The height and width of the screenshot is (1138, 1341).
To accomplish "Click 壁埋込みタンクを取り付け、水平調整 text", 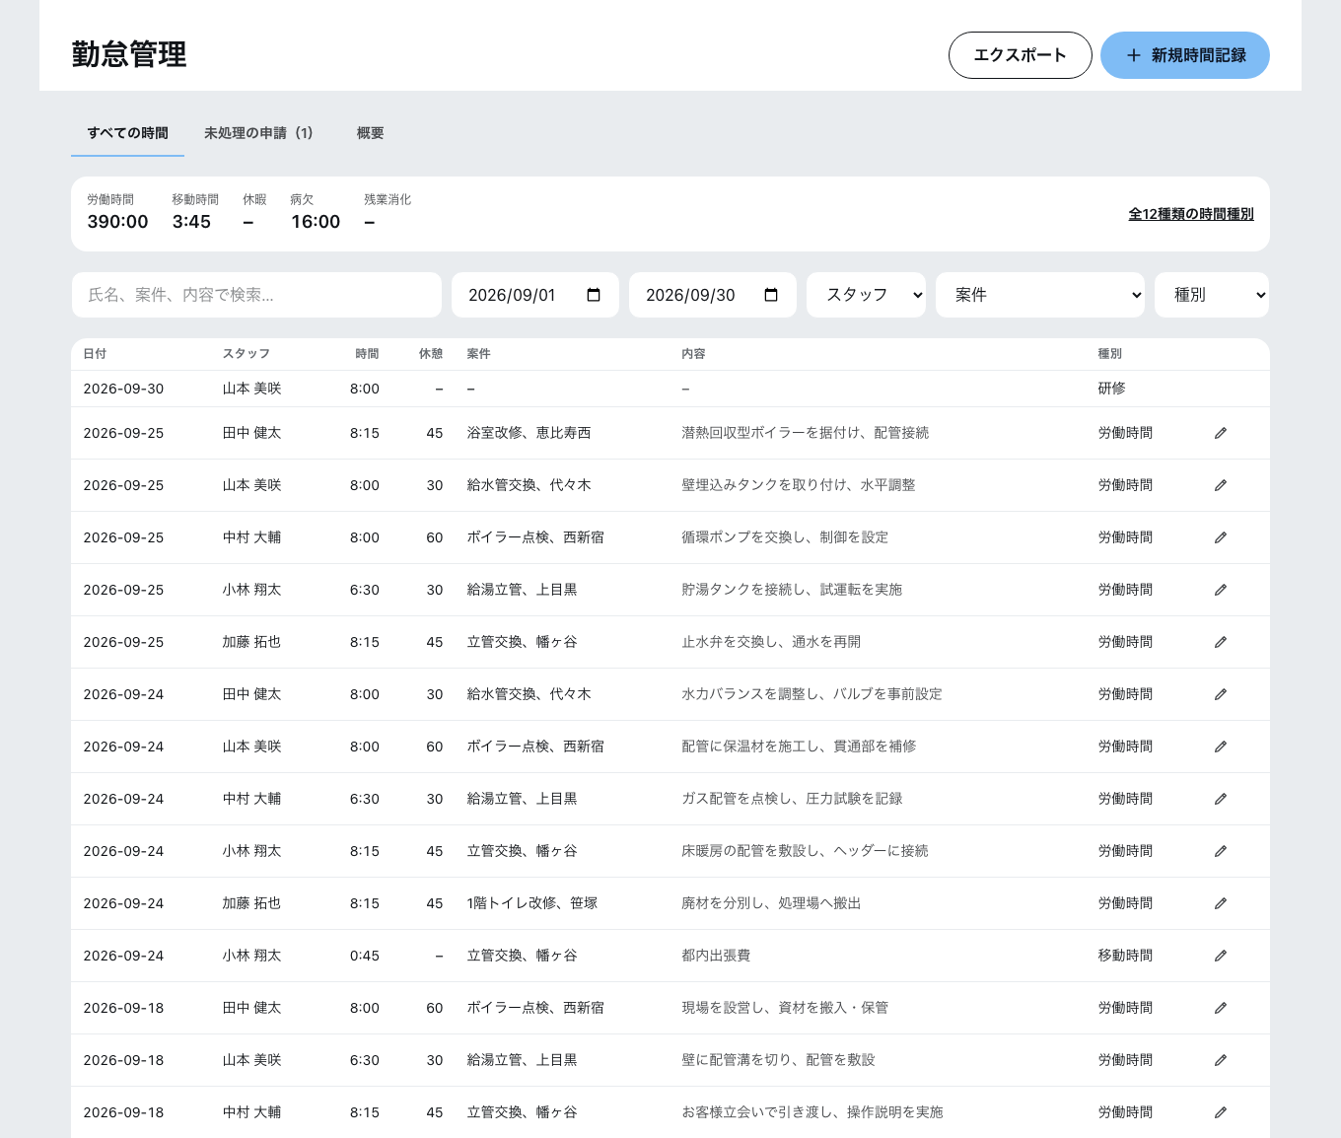I will (x=798, y=485).
